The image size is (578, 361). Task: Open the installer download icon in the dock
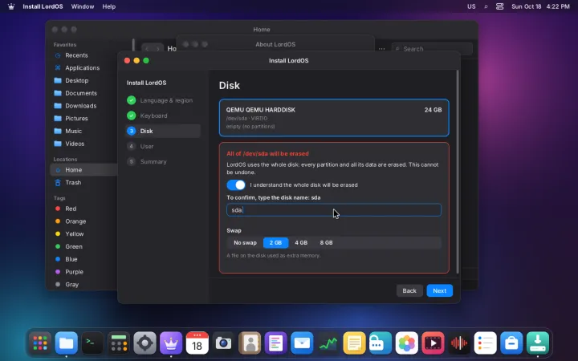pos(537,343)
